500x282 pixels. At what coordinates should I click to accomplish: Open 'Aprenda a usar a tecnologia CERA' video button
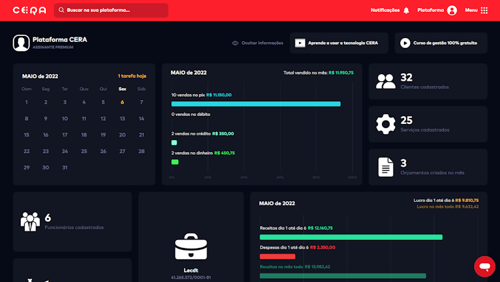[339, 43]
